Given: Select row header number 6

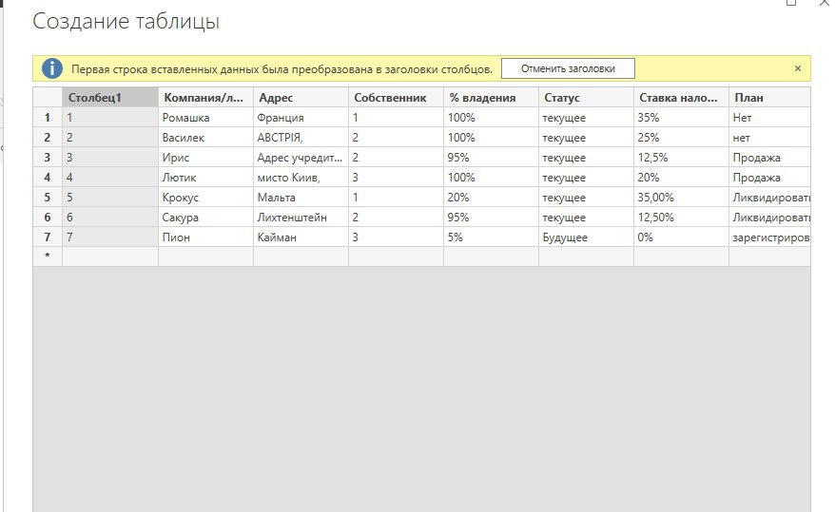Looking at the screenshot, I should tap(48, 218).
